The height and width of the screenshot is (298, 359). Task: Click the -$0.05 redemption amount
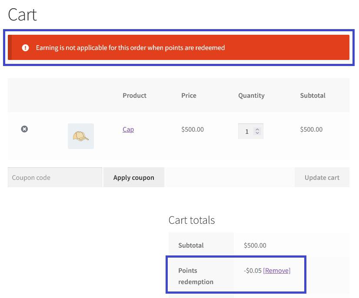(x=253, y=270)
